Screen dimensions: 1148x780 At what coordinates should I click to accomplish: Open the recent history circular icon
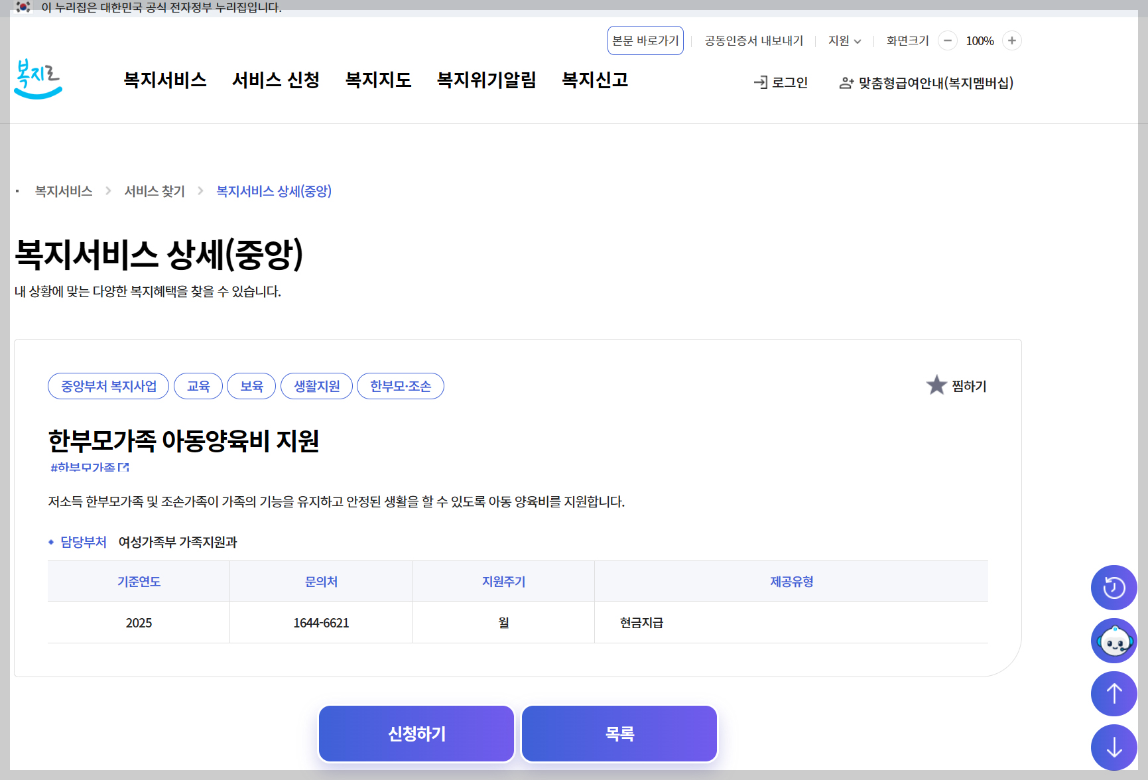1115,588
